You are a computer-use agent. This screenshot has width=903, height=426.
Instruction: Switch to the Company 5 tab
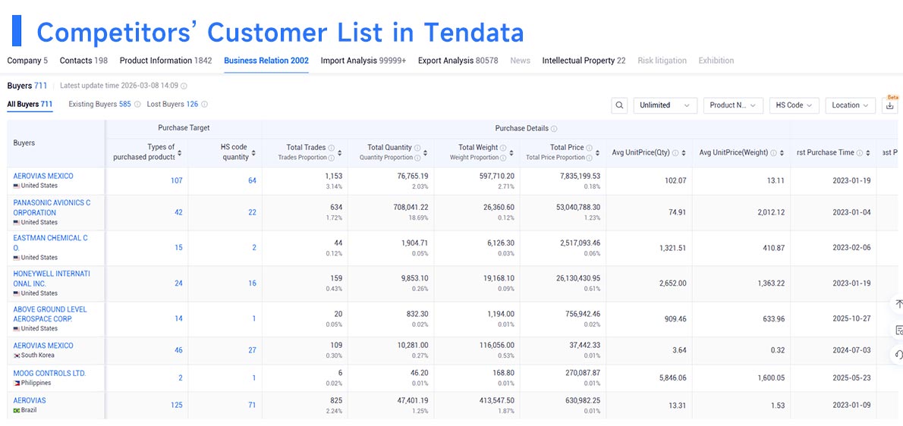pos(27,61)
